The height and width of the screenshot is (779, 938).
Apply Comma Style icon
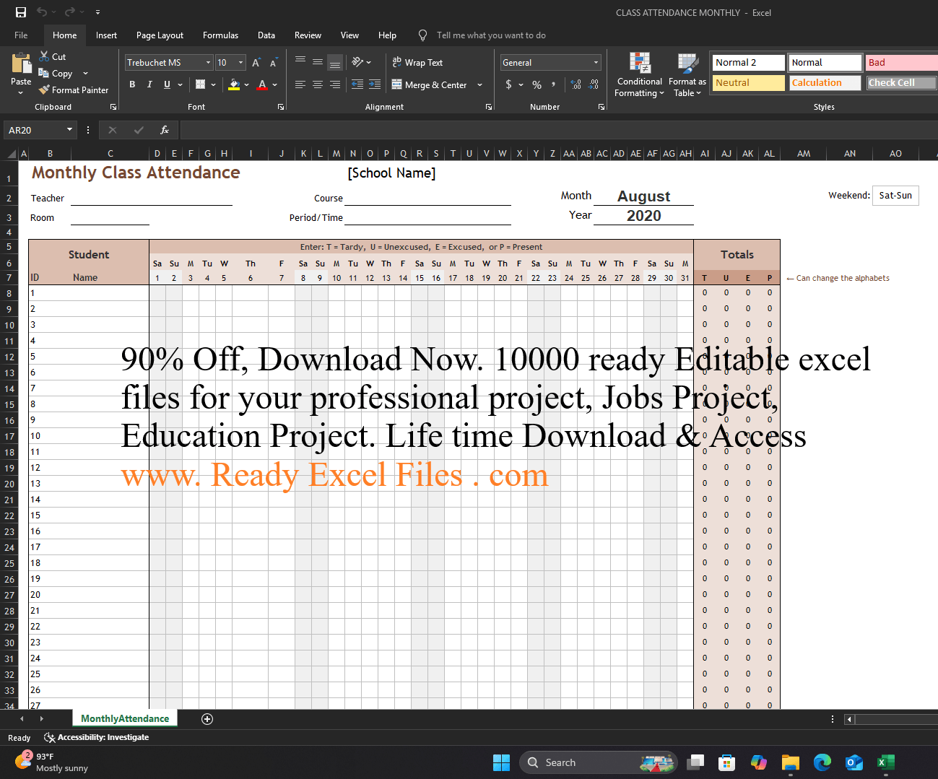[554, 84]
